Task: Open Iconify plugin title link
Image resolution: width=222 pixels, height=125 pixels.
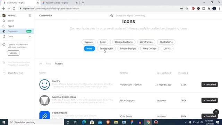Action: click(x=56, y=81)
